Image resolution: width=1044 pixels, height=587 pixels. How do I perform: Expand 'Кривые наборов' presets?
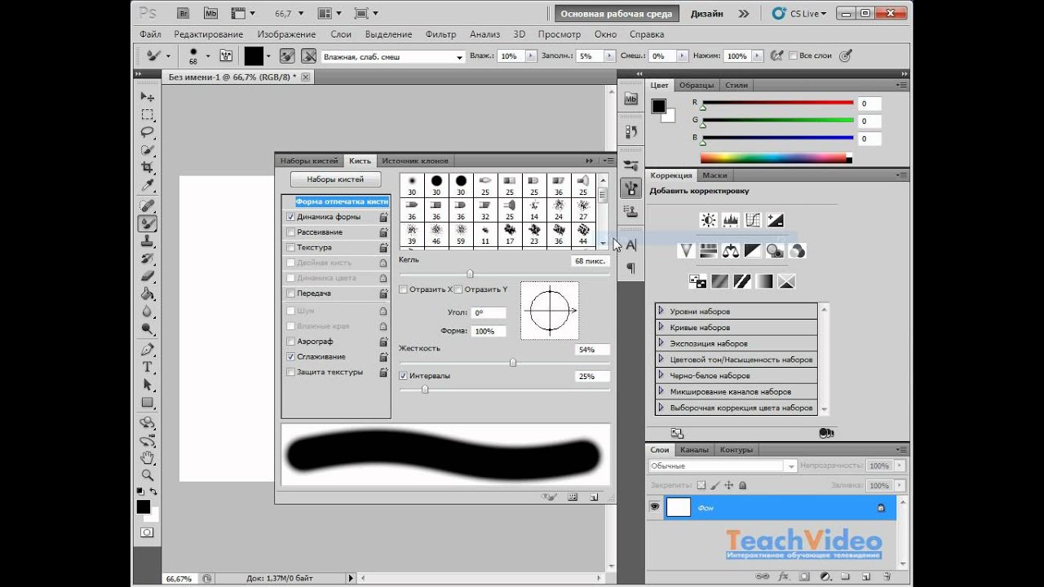(661, 327)
